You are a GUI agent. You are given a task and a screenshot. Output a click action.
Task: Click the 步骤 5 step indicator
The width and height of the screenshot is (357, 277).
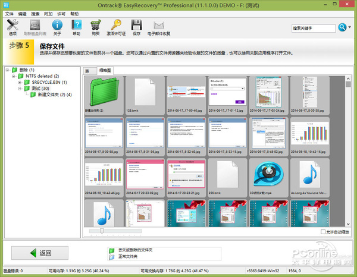click(19, 52)
